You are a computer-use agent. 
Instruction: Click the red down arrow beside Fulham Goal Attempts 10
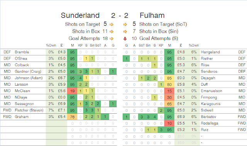tap(125, 38)
